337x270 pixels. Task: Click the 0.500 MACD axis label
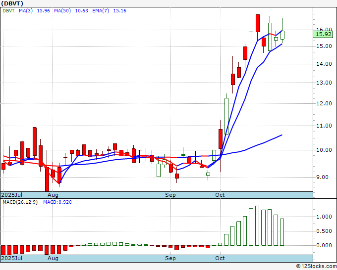pyautogui.click(x=324, y=231)
